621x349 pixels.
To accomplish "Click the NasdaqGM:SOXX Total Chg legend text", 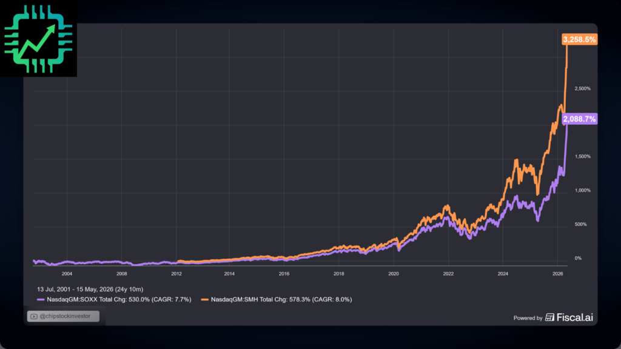I will (119, 299).
